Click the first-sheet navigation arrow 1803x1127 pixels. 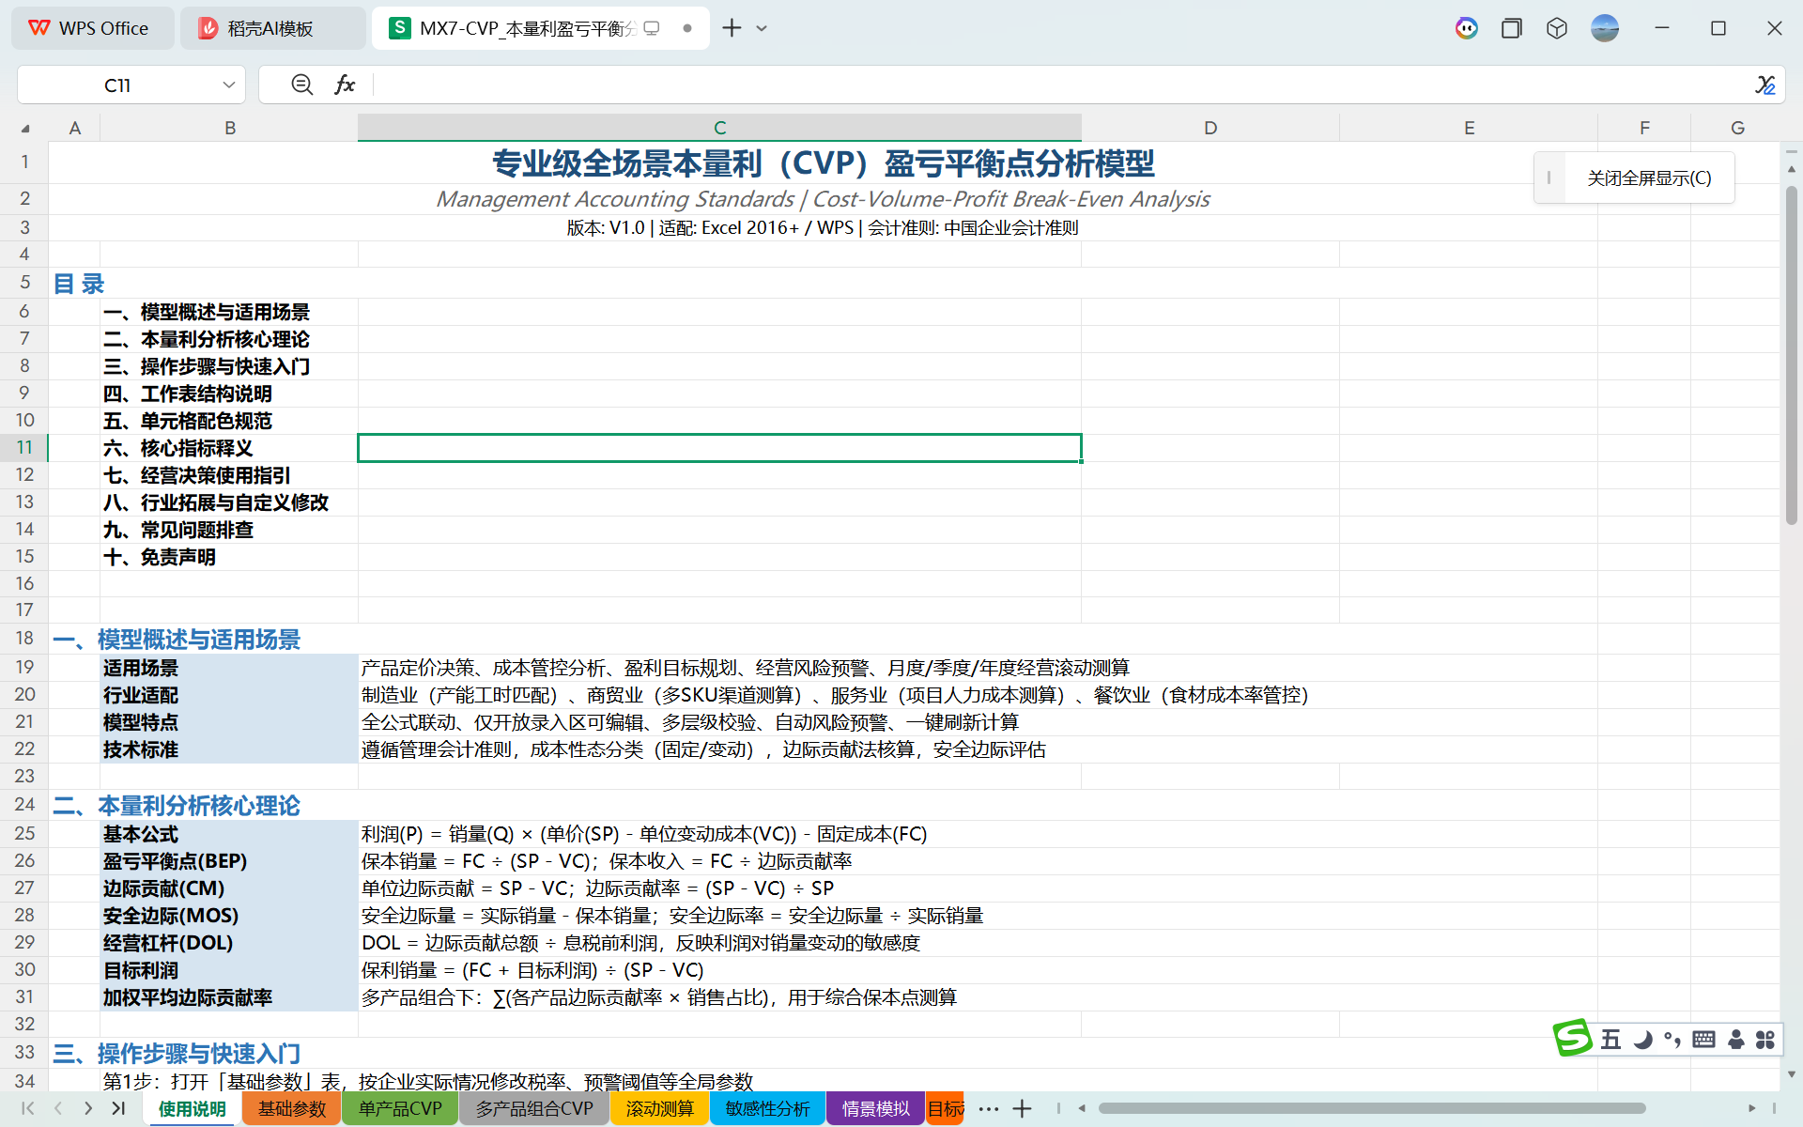point(27,1108)
